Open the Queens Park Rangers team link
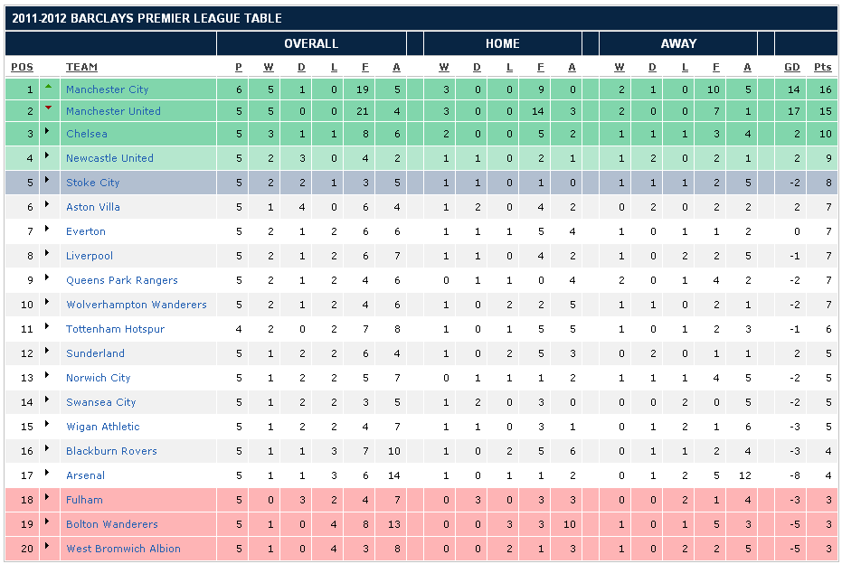 [x=122, y=280]
